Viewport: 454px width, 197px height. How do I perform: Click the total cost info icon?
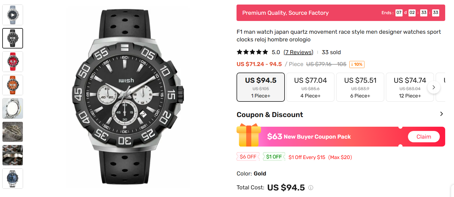(311, 188)
